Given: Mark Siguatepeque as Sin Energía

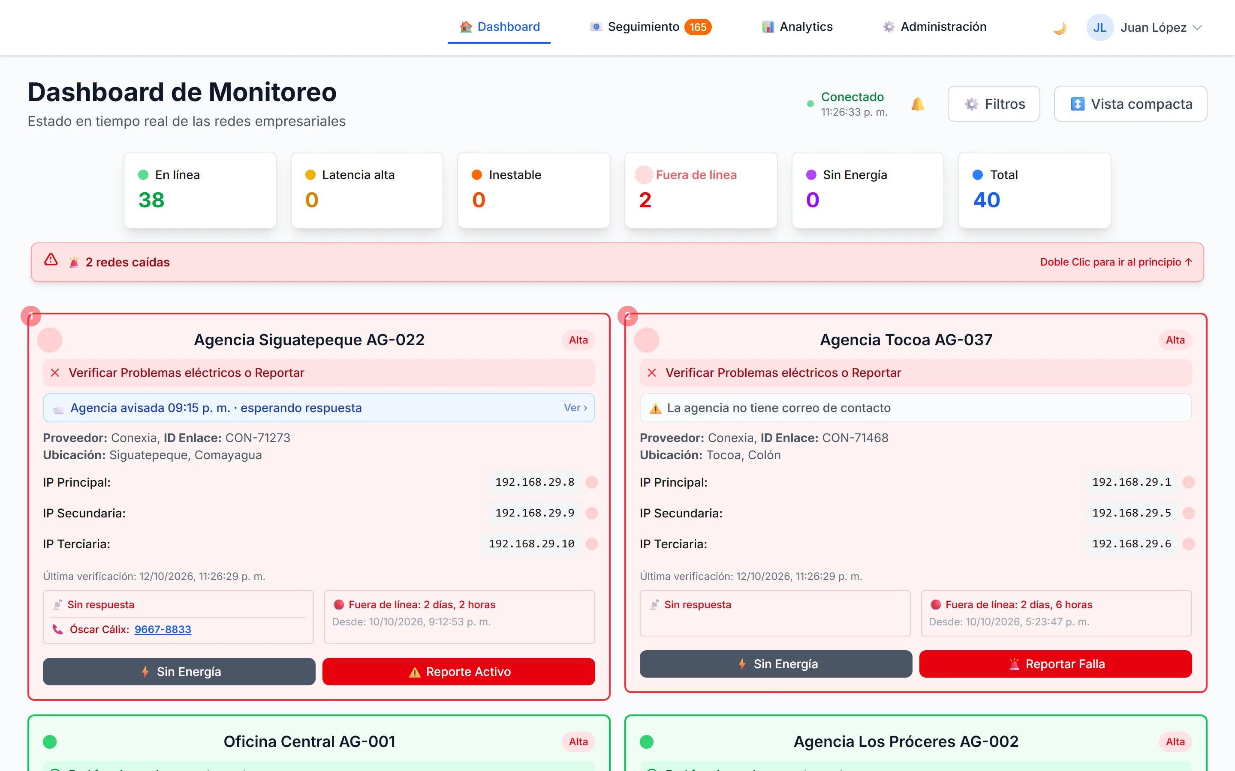Looking at the screenshot, I should pos(179,672).
